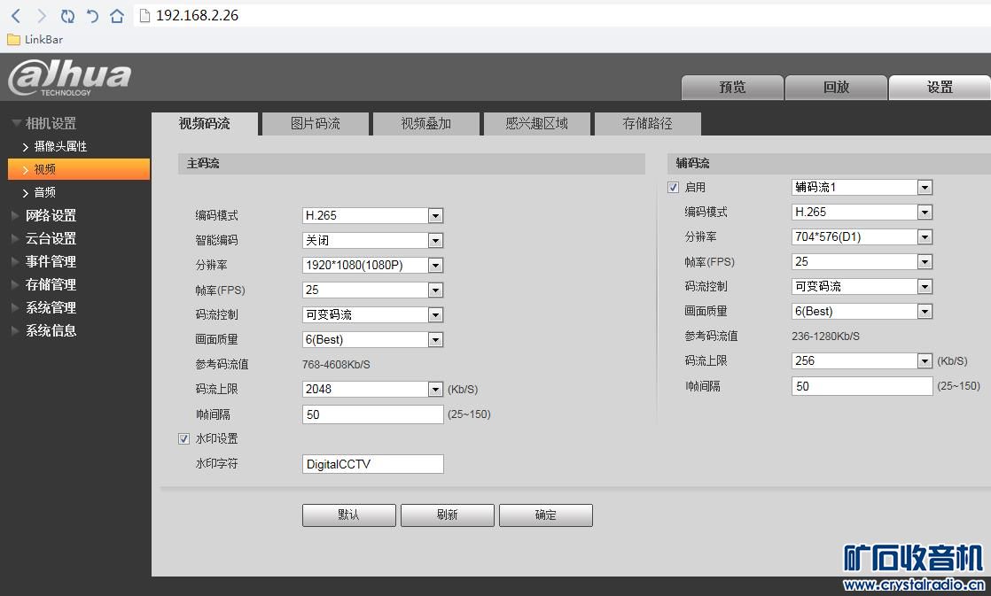The height and width of the screenshot is (596, 991).
Task: Click the 辅码流 section header
Action: pos(829,164)
